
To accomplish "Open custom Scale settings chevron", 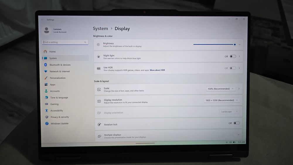I will [239, 89].
